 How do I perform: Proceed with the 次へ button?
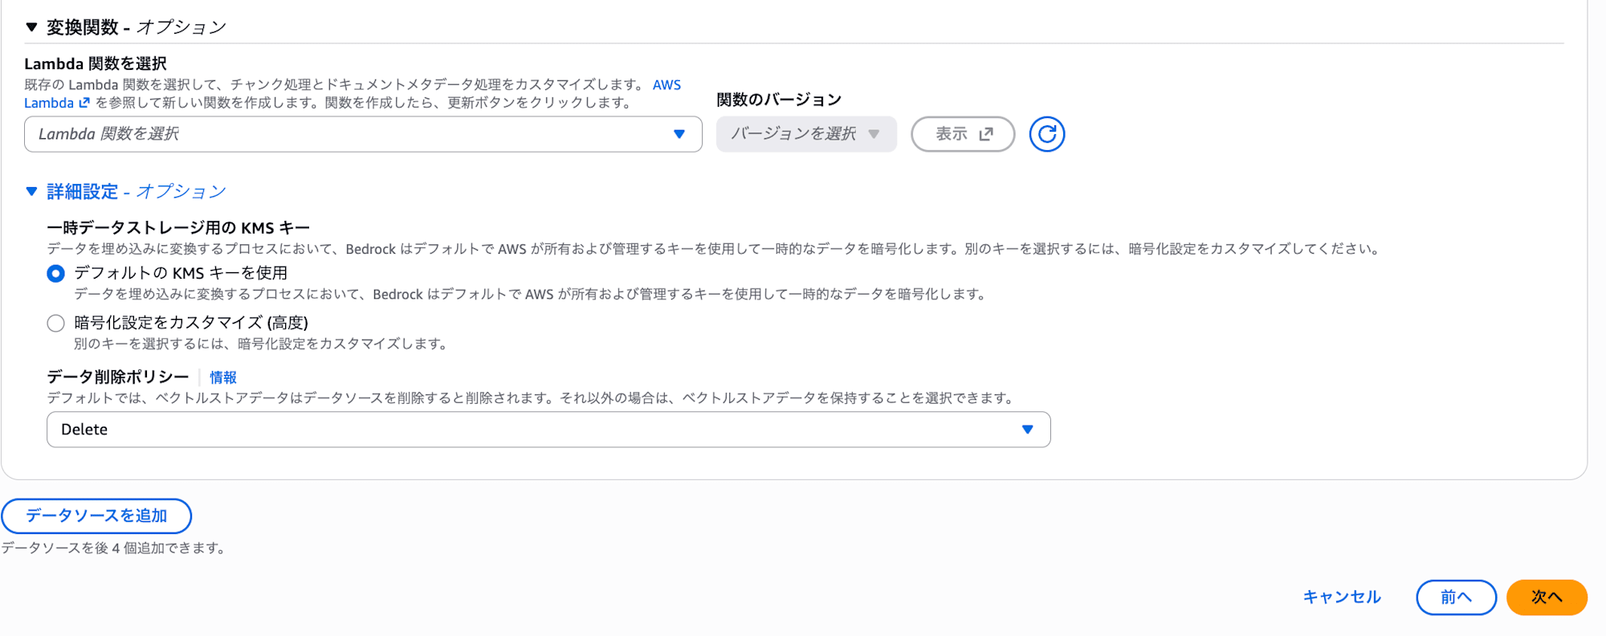pyautogui.click(x=1547, y=597)
